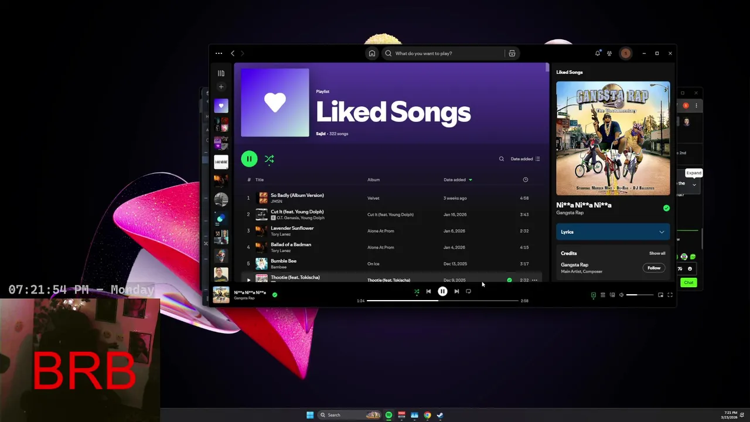Search within Liked Songs playlist
The height and width of the screenshot is (422, 750).
pos(501,159)
